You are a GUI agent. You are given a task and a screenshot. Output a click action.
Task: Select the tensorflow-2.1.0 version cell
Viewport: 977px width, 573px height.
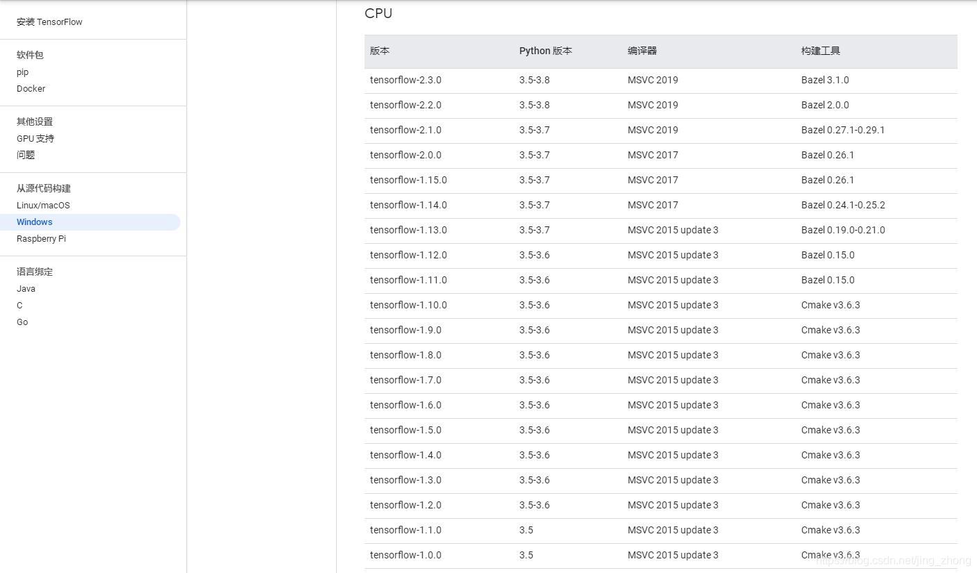pos(406,130)
